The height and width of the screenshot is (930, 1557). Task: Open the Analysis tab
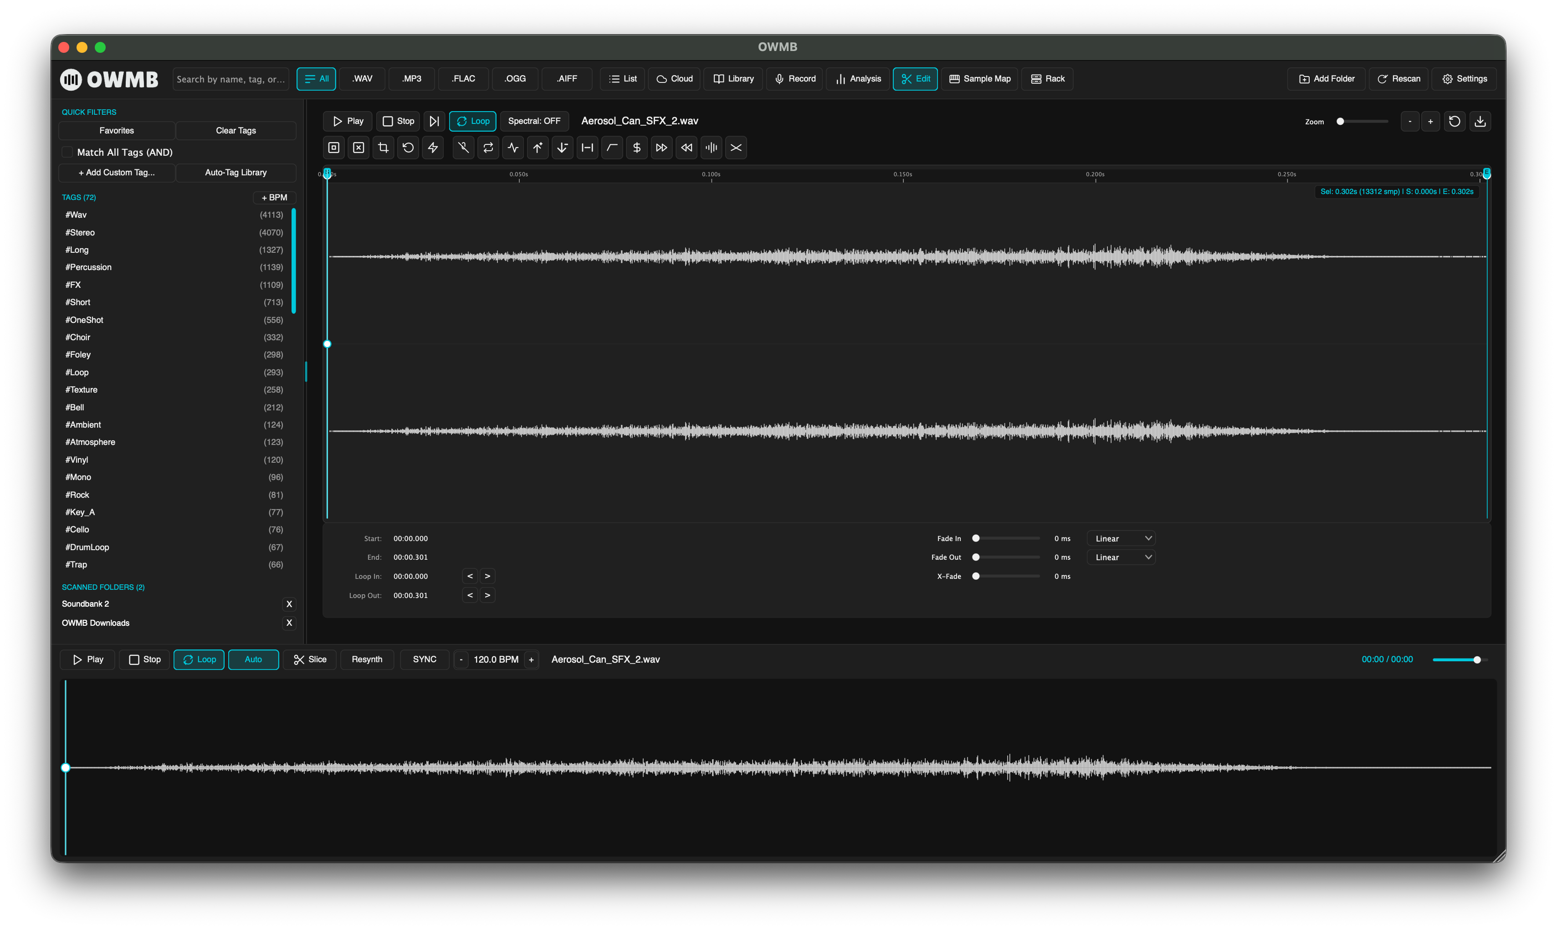click(x=857, y=79)
